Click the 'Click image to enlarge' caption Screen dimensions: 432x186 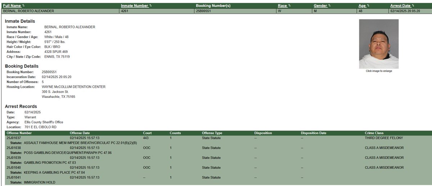tap(379, 71)
